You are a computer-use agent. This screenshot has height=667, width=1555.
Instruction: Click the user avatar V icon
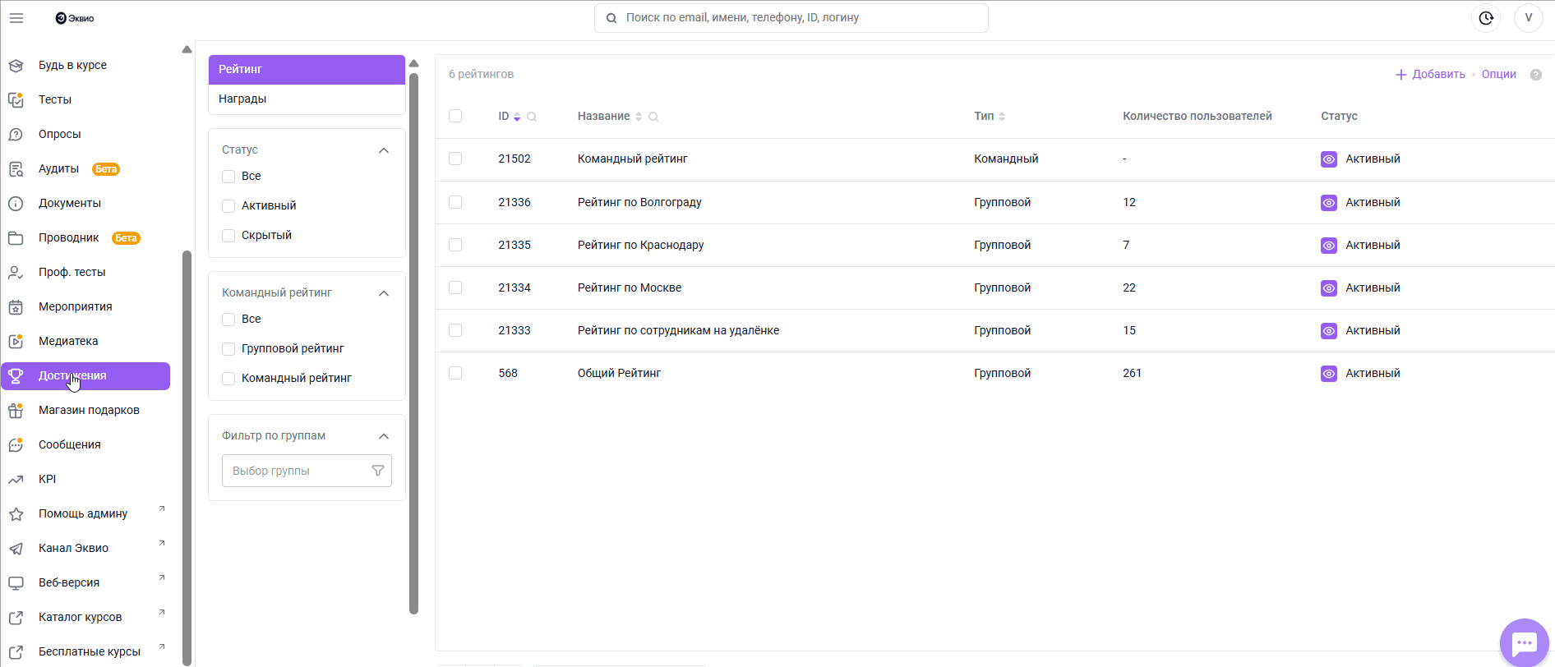click(x=1528, y=18)
